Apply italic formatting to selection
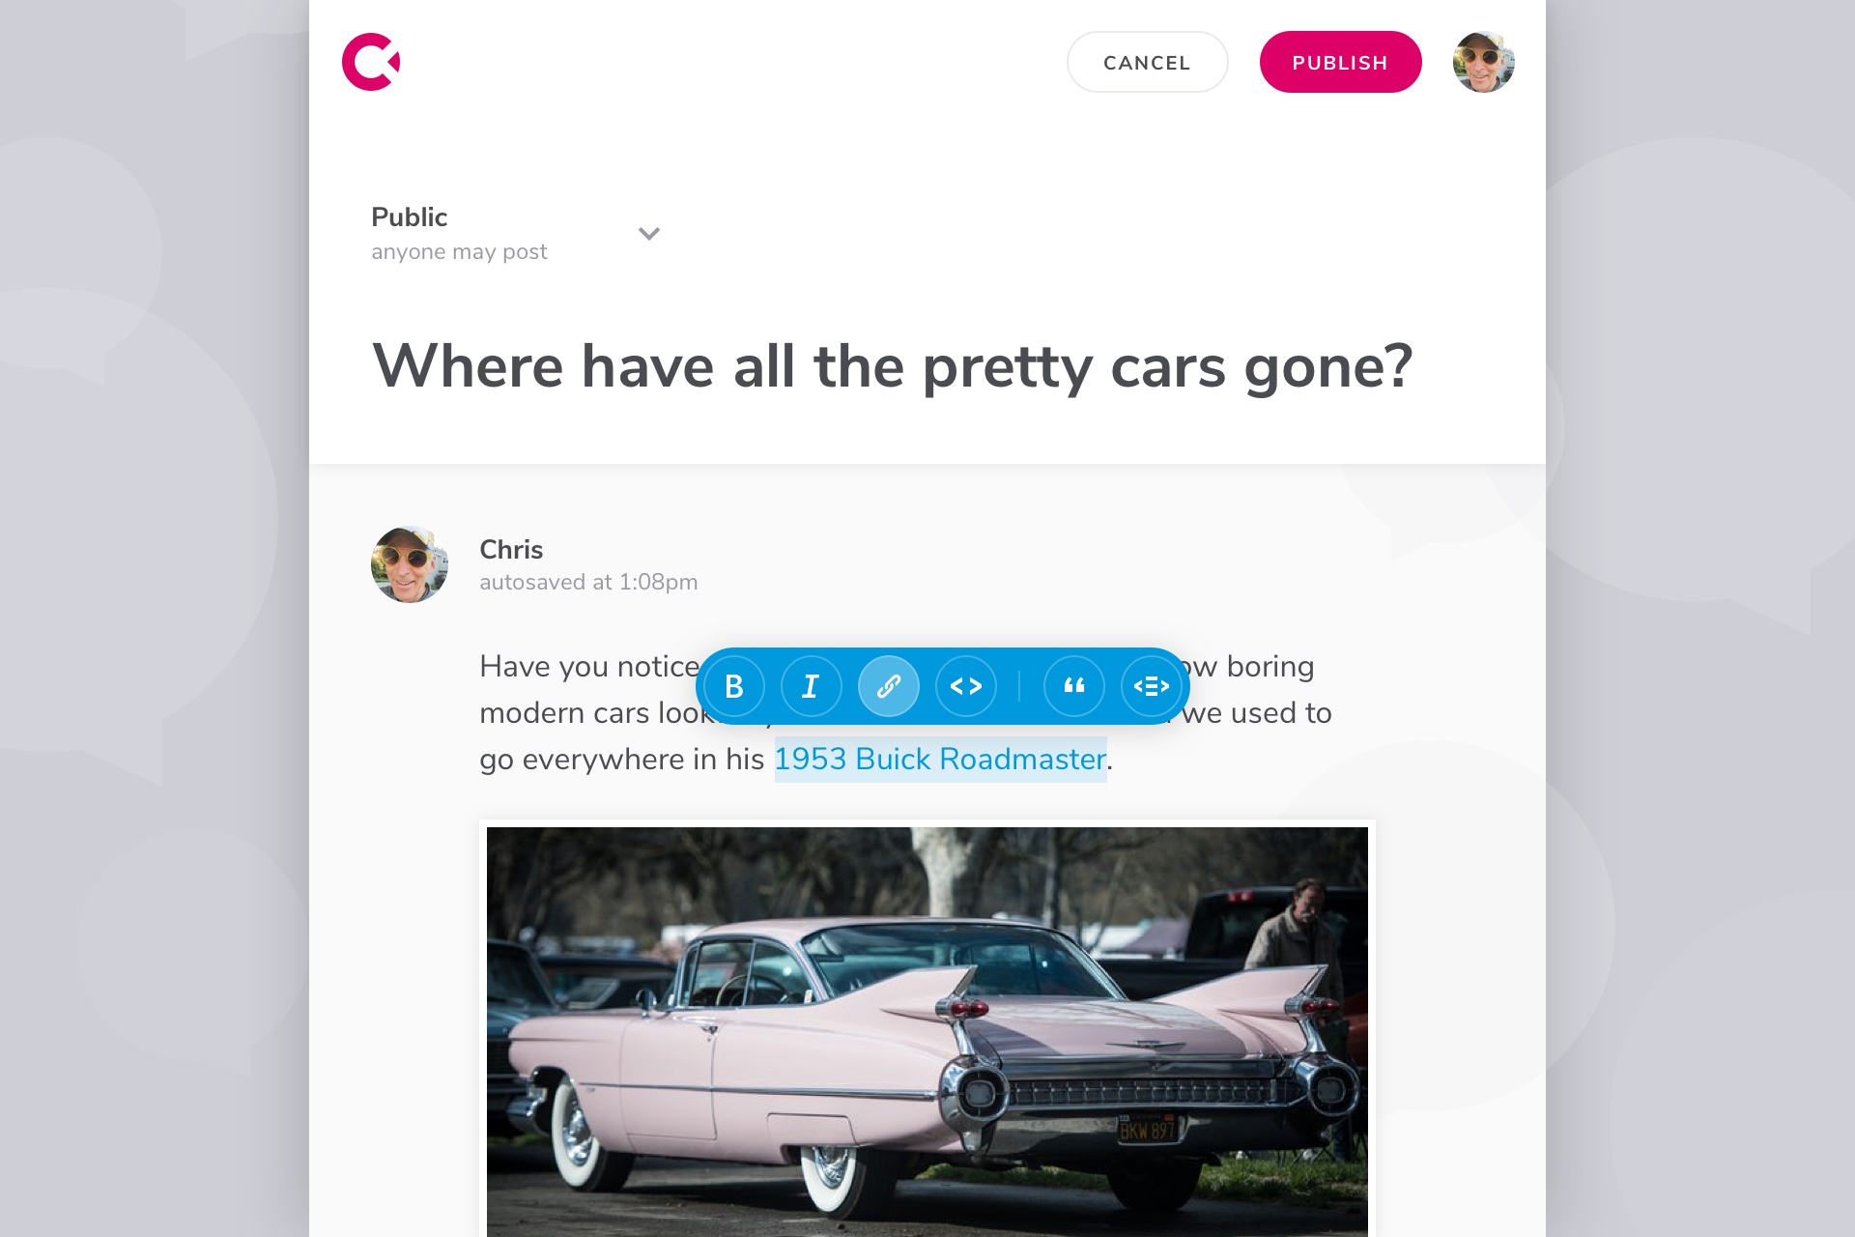Screen dimensions: 1855x1237 (812, 686)
